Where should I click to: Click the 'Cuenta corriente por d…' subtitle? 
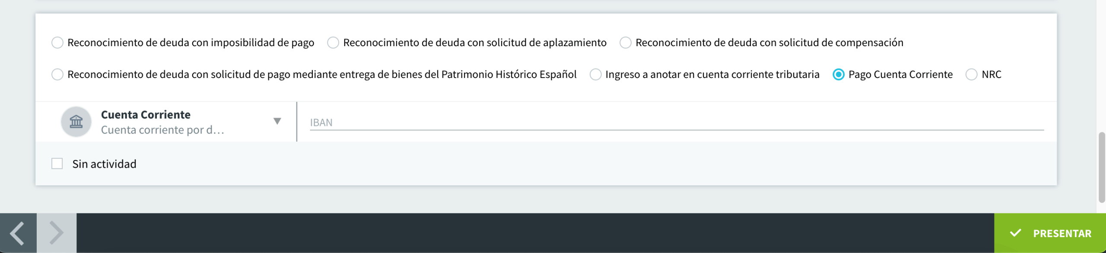(162, 130)
